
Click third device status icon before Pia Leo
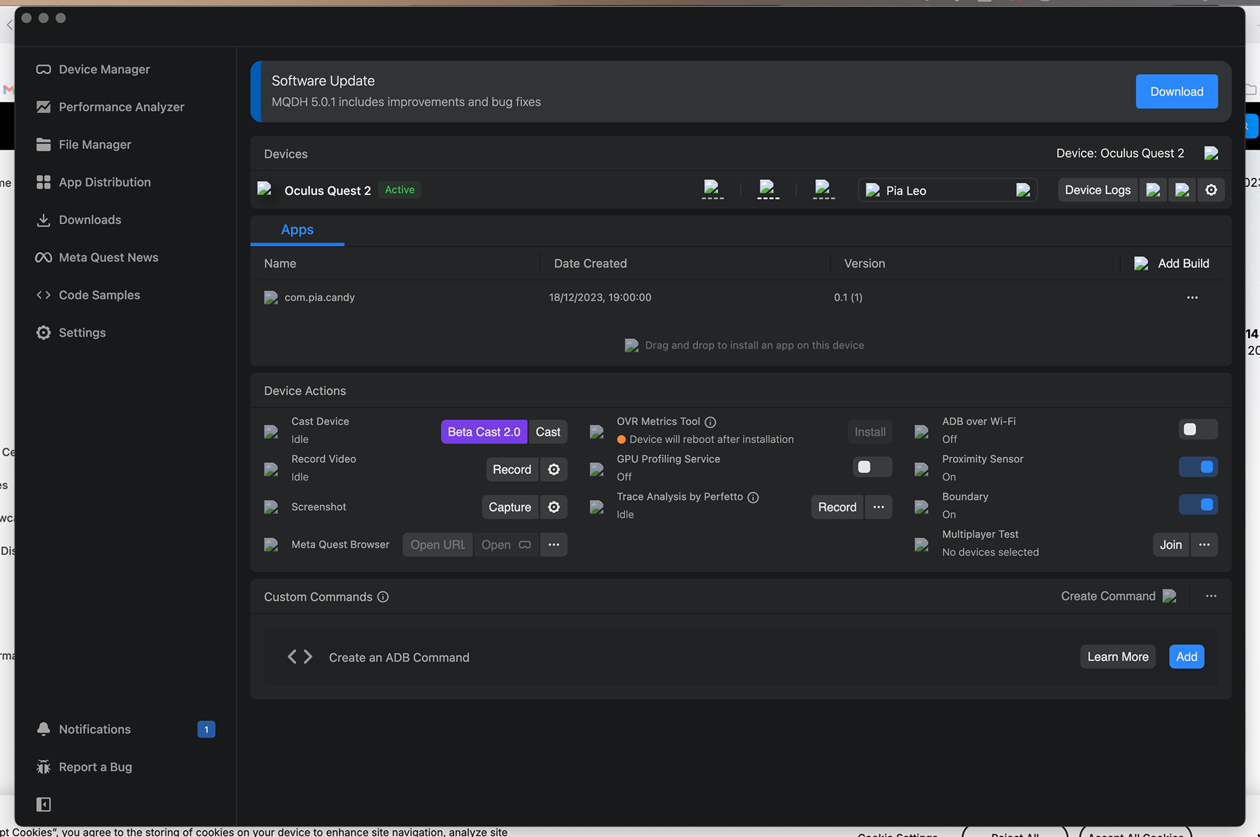coord(824,190)
